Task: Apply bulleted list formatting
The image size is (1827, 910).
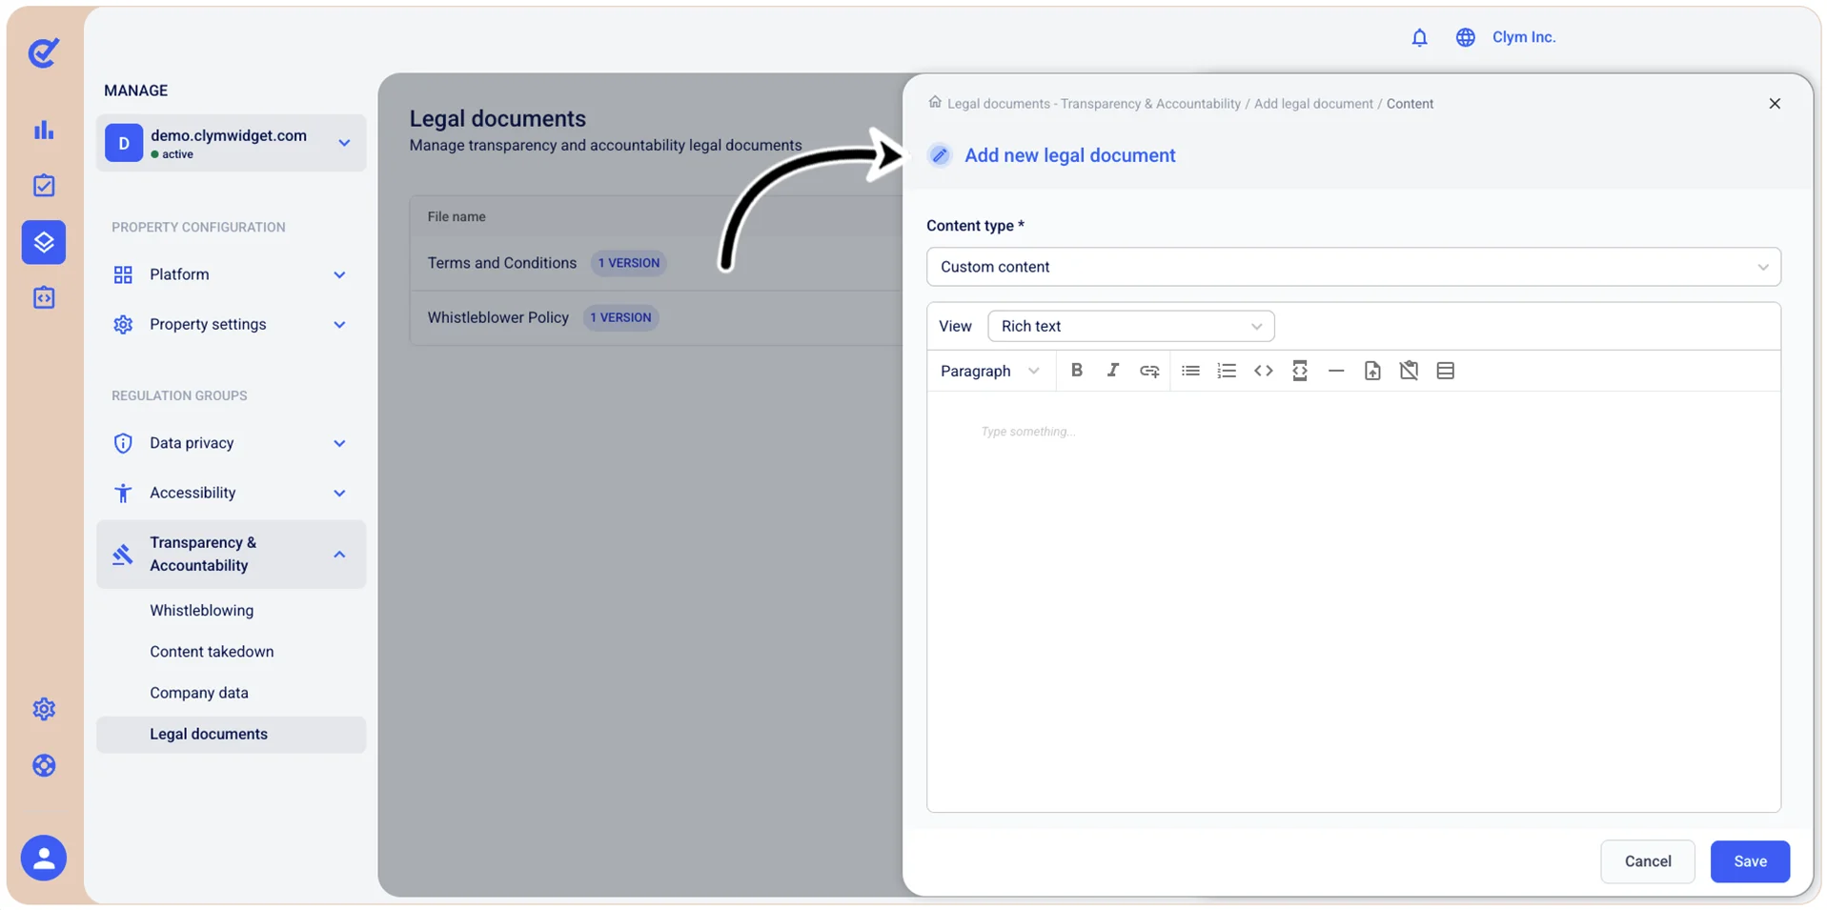Action: point(1190,371)
